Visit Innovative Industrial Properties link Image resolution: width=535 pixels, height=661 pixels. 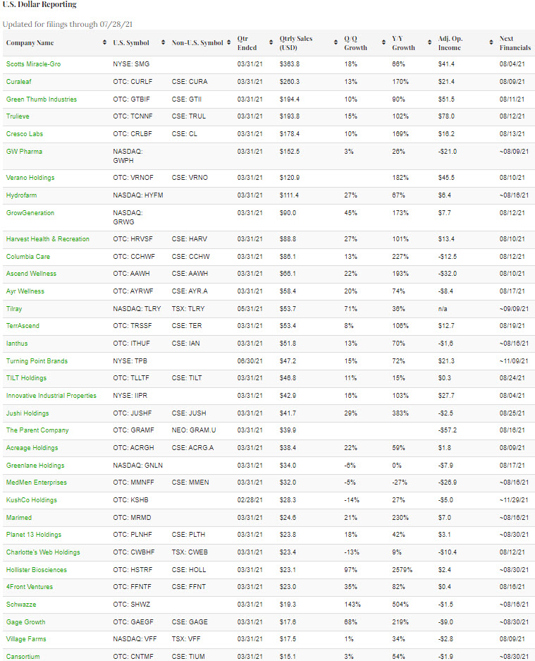tap(51, 396)
